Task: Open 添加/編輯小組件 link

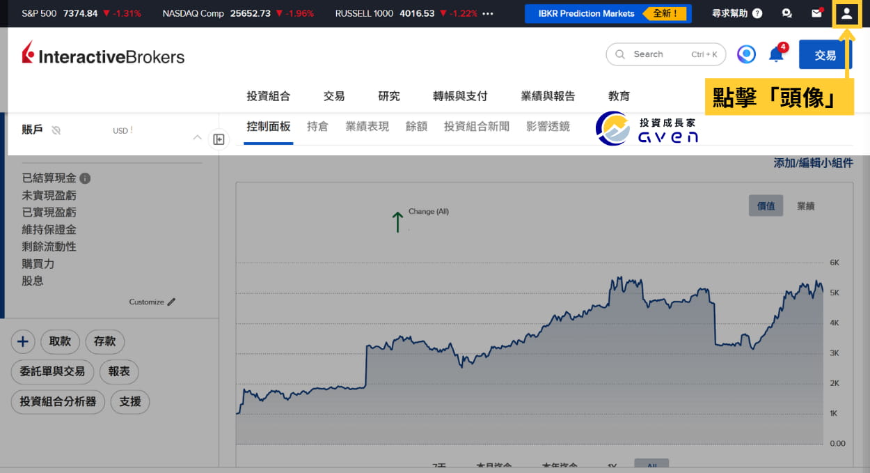Action: pos(813,163)
